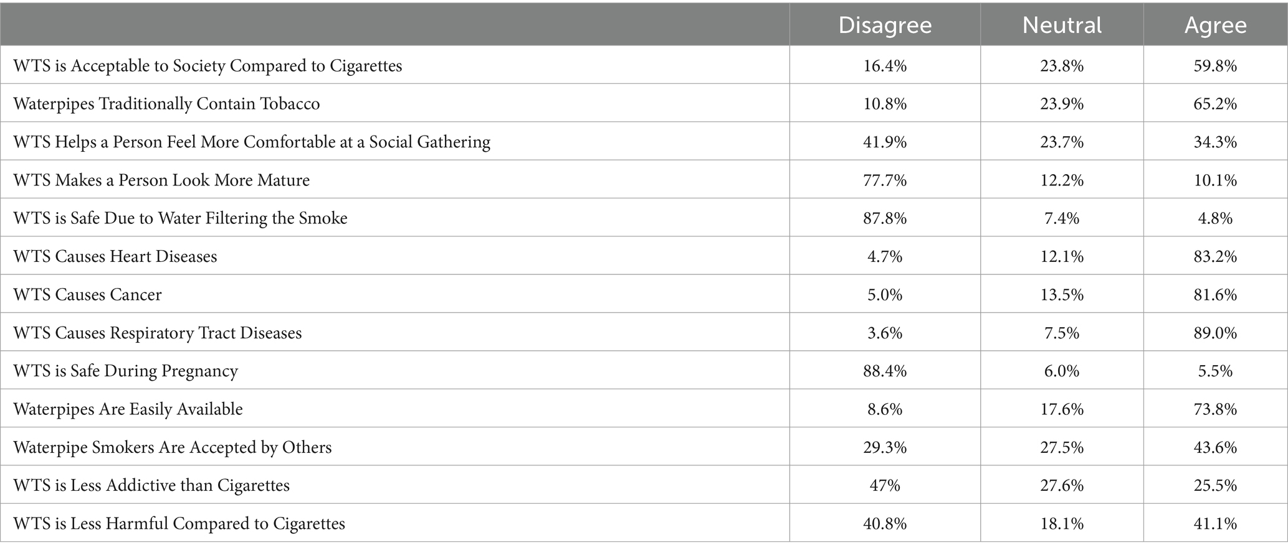
Task: Click the 59.8% Agree cell
Action: tap(1215, 65)
